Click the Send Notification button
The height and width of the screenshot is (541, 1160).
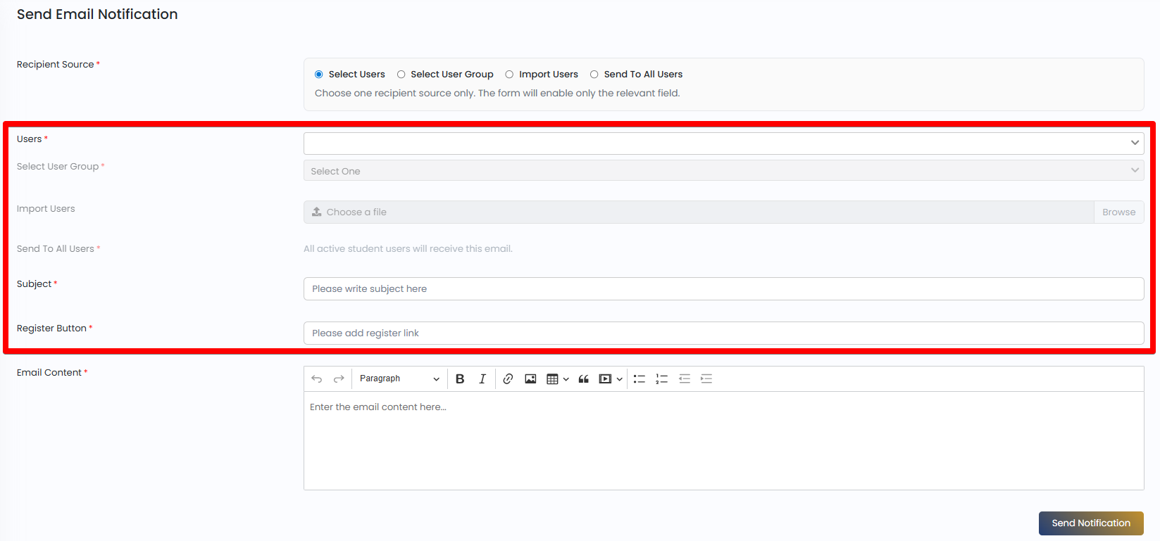click(1091, 523)
